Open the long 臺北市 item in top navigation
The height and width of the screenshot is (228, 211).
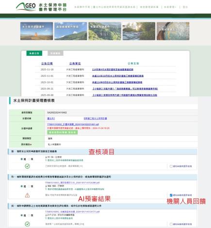114,7
